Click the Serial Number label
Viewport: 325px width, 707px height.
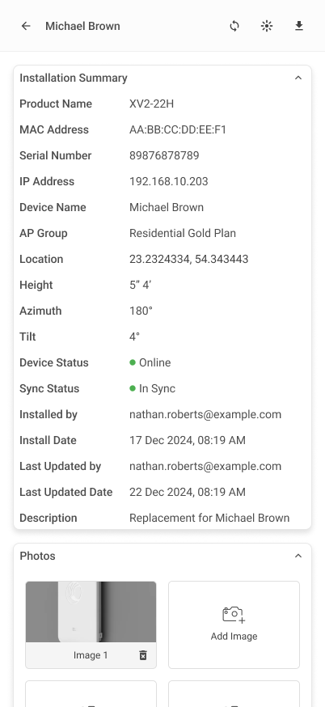[56, 155]
